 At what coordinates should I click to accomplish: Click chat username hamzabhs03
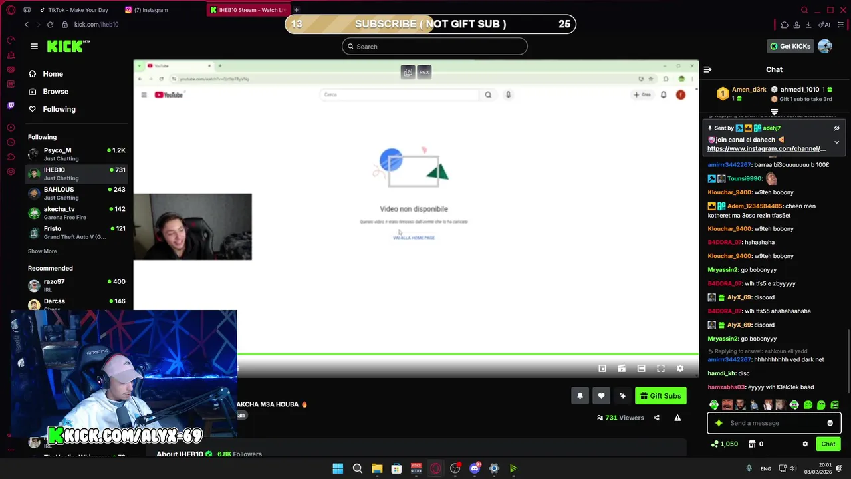pos(726,387)
